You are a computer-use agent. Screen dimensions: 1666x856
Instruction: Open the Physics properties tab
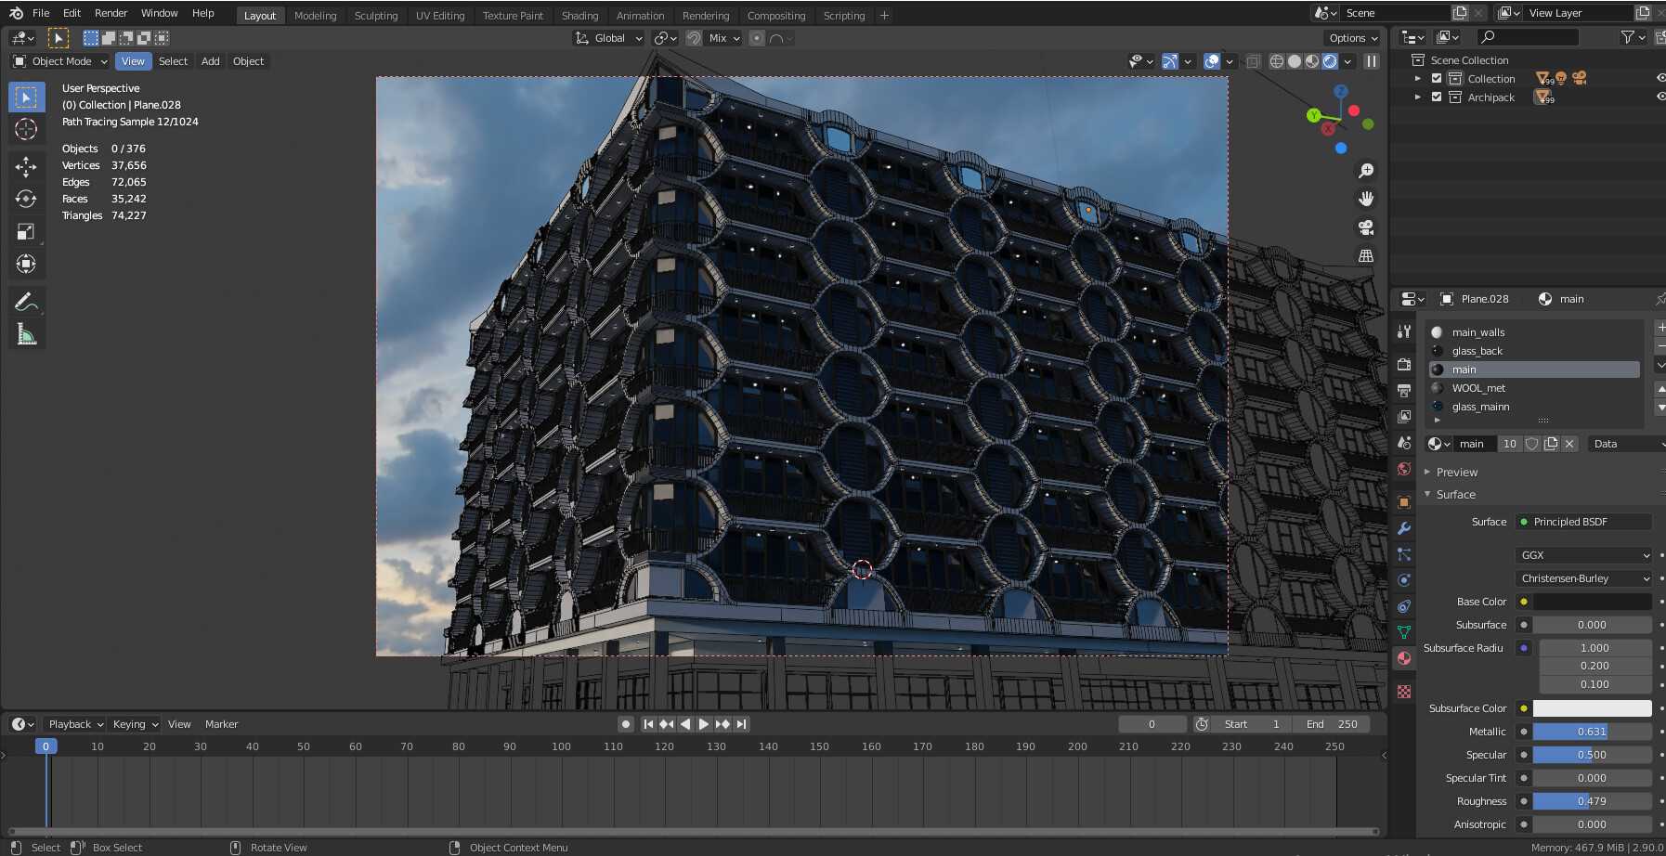1404,580
